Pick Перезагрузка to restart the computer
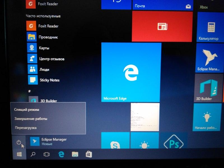 pyautogui.click(x=26, y=128)
